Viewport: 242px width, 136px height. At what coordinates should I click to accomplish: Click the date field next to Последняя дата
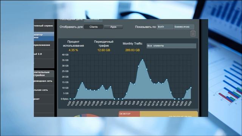(93, 20)
